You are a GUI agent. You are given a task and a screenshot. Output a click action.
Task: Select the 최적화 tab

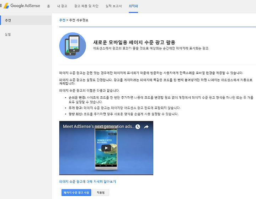[x=133, y=6]
